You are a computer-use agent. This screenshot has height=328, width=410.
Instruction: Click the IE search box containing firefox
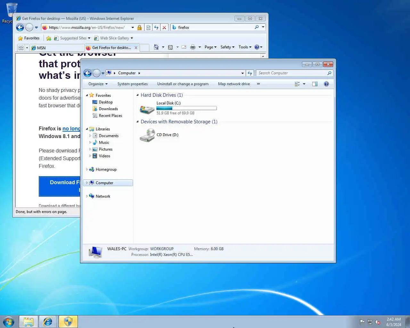tap(215, 28)
